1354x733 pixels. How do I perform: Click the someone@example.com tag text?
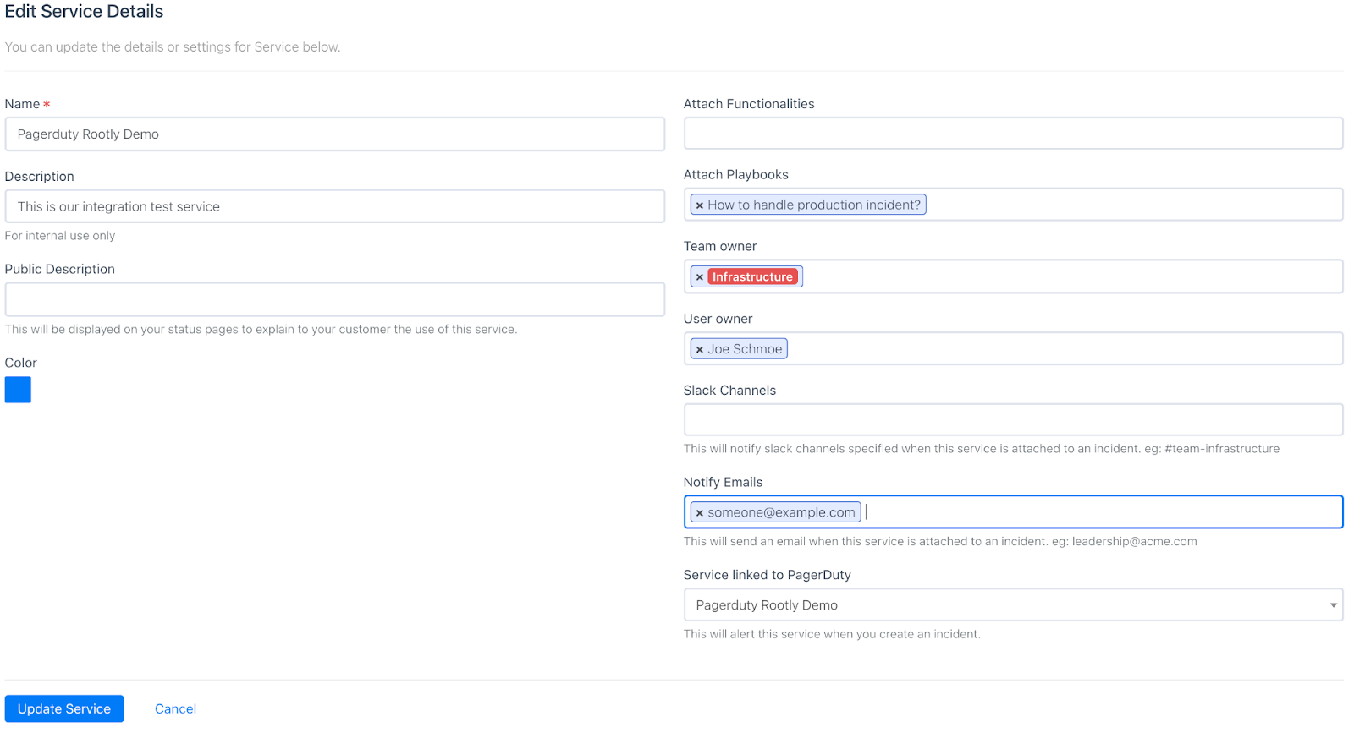(781, 512)
